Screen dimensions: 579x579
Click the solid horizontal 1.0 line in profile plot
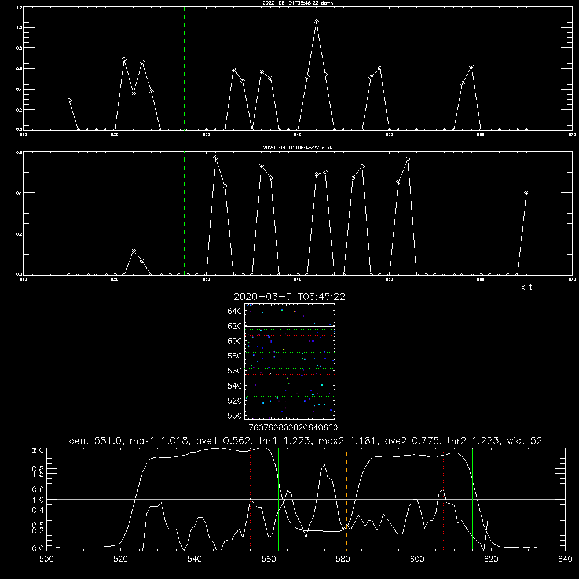(x=306, y=499)
